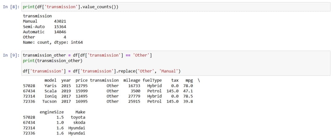
Task: Click the 'Make' column header
Action: [x=80, y=112]
